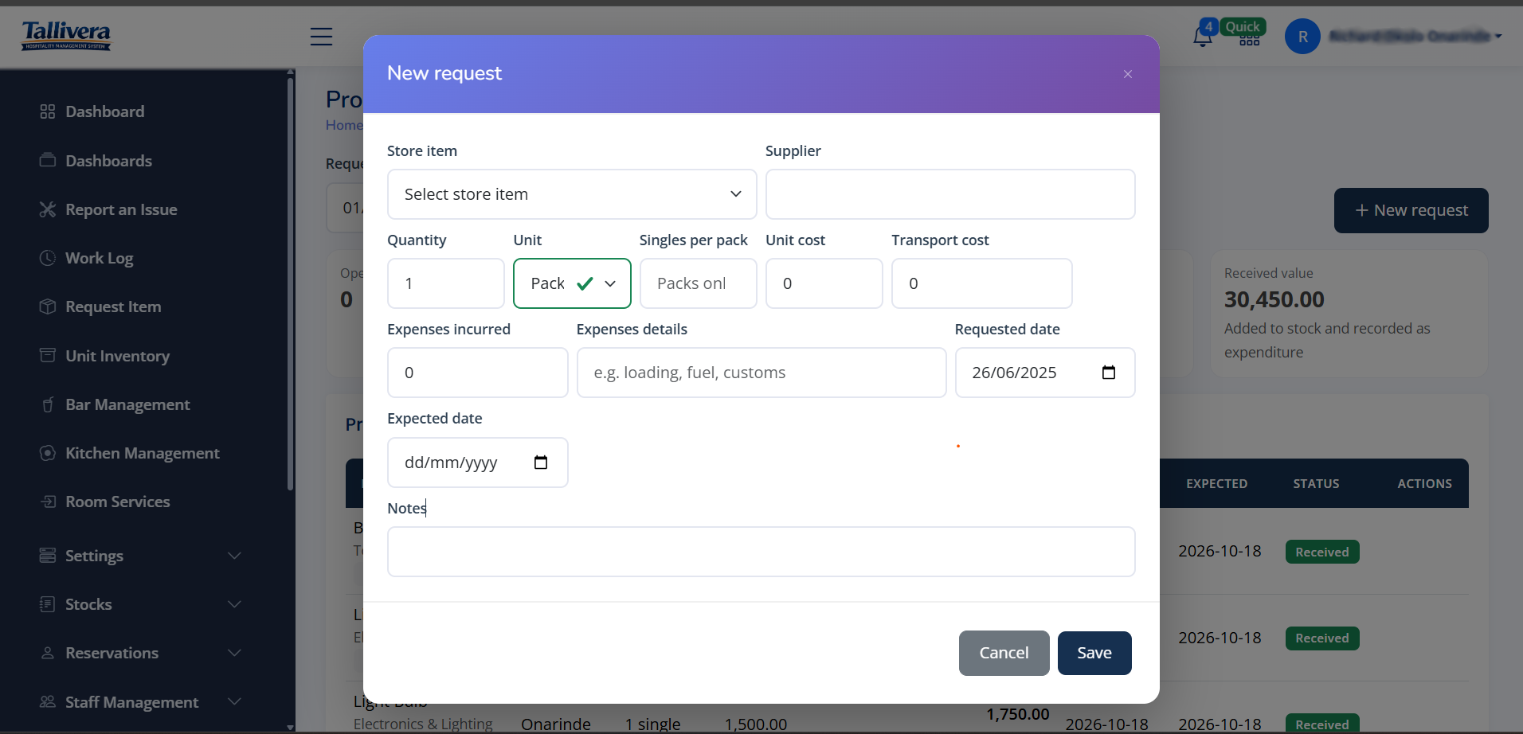The image size is (1523, 734).
Task: Click the Transport cost field
Action: (x=981, y=283)
